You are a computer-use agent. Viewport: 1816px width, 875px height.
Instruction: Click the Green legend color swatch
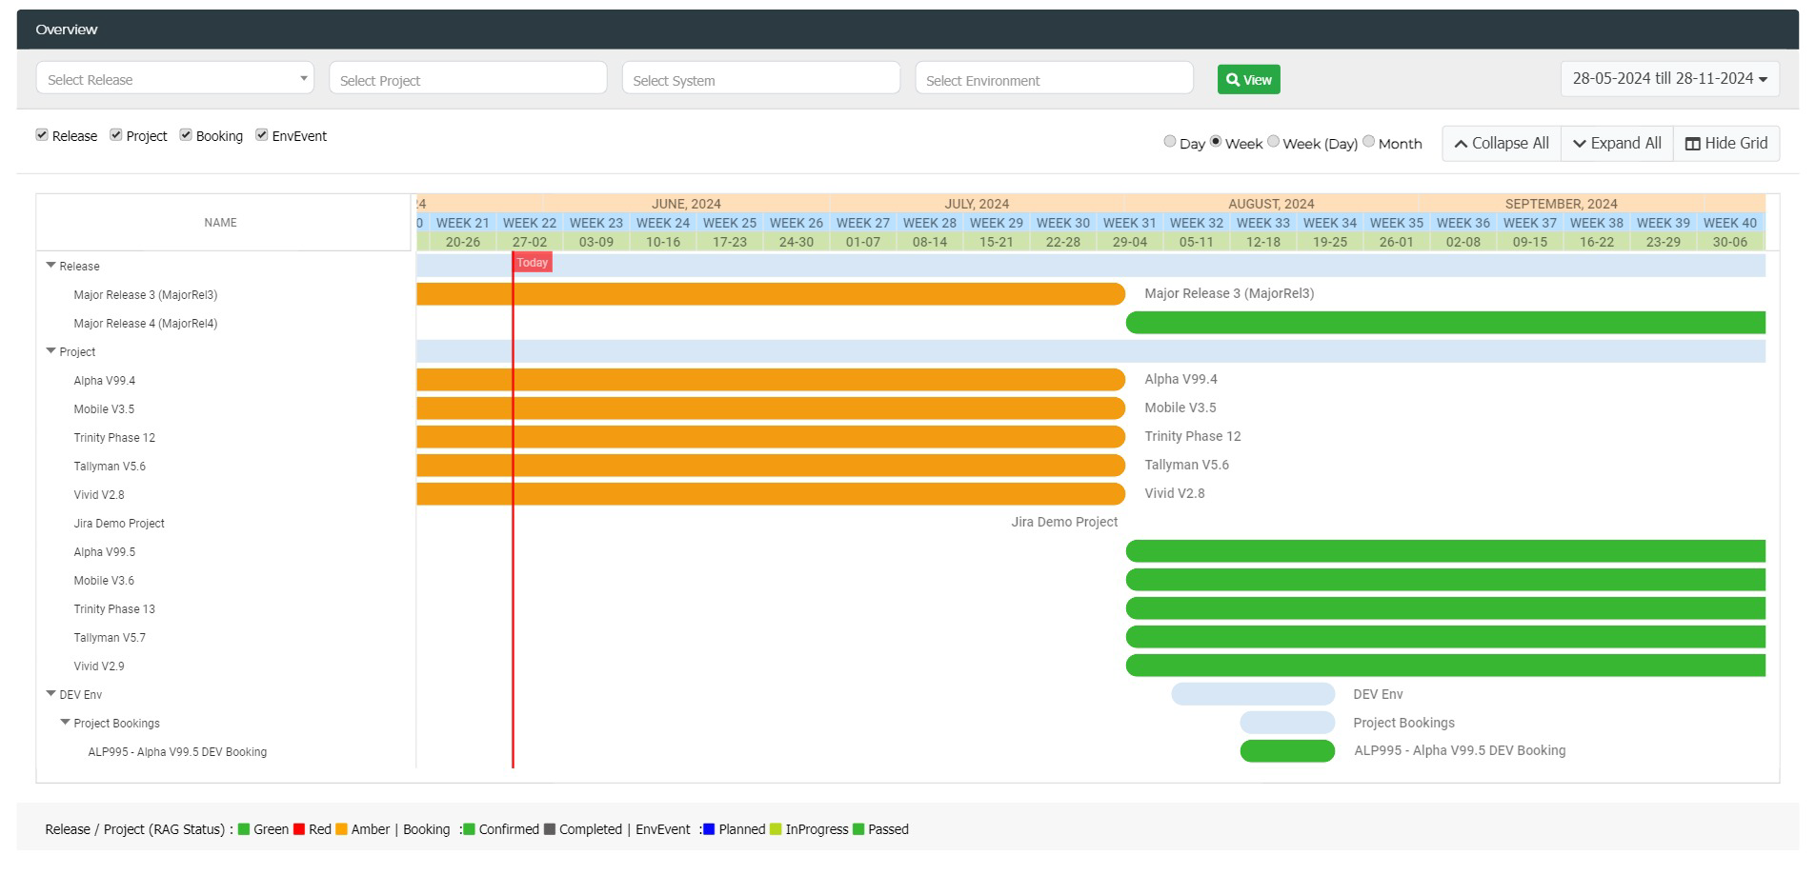coord(244,829)
